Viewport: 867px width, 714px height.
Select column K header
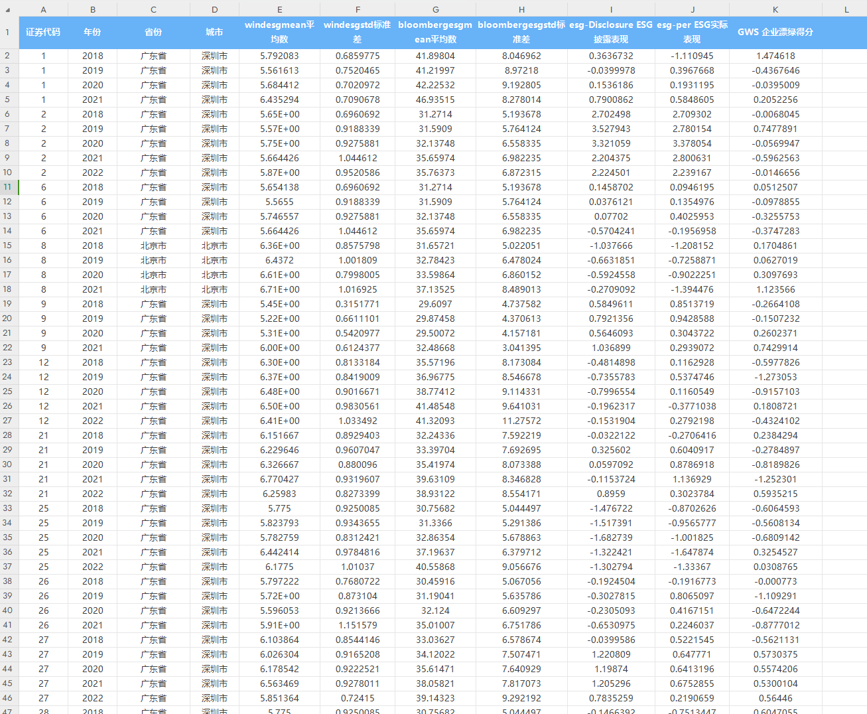pyautogui.click(x=775, y=9)
